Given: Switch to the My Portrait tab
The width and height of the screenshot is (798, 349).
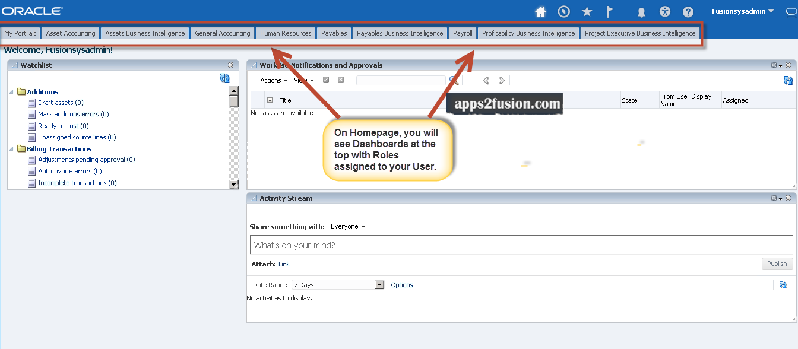Looking at the screenshot, I should pos(20,33).
